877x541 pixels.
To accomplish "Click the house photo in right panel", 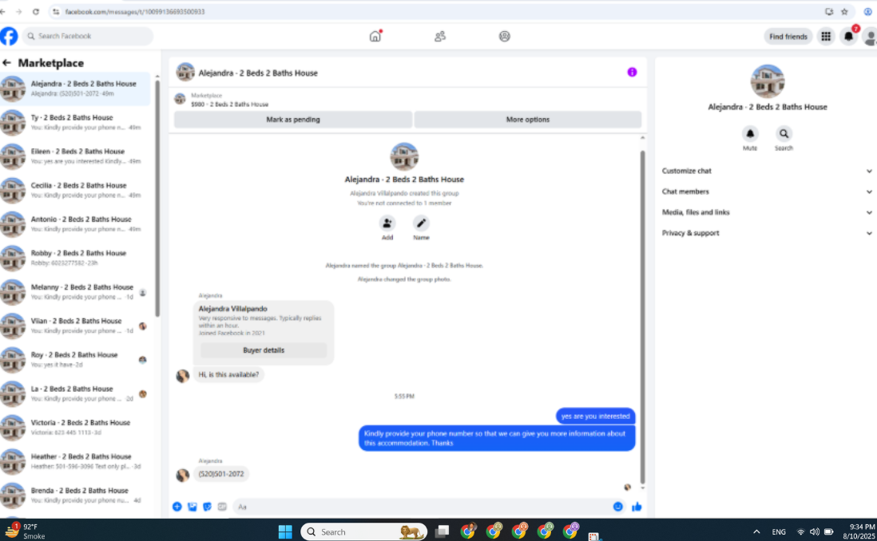I will point(768,81).
